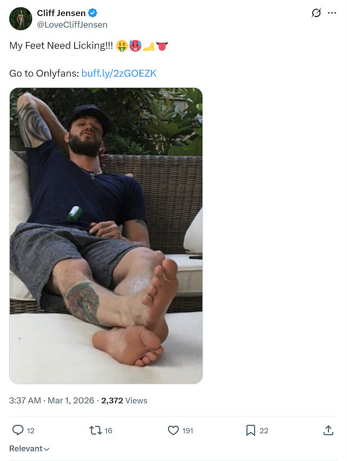347x461 pixels.
Task: Open the profile avatar picture
Action: point(21,19)
